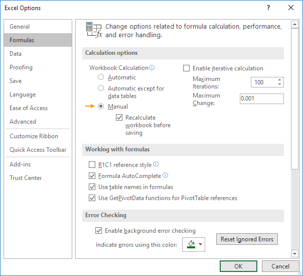The width and height of the screenshot is (303, 276).
Task: Select the Automatic calculation radio button
Action: point(101,77)
